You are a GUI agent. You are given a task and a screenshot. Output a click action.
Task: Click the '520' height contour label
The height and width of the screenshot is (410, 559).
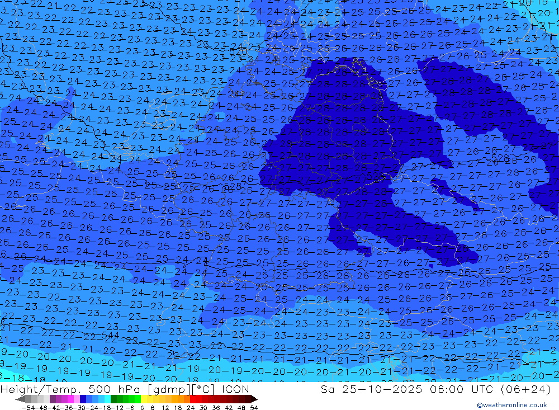(238, 52)
